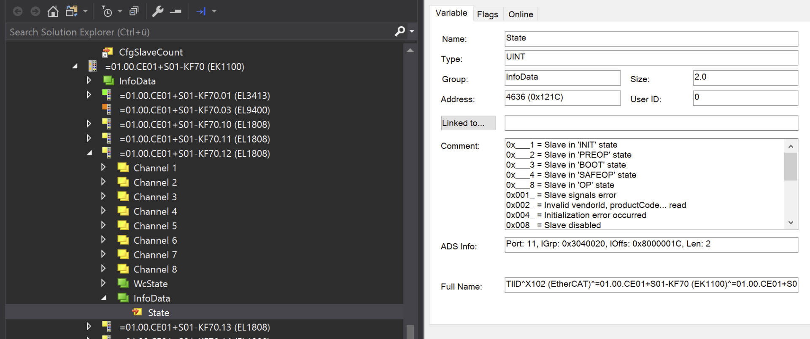The height and width of the screenshot is (339, 810).
Task: Open dropdown next to blue arrow icon
Action: 214,11
